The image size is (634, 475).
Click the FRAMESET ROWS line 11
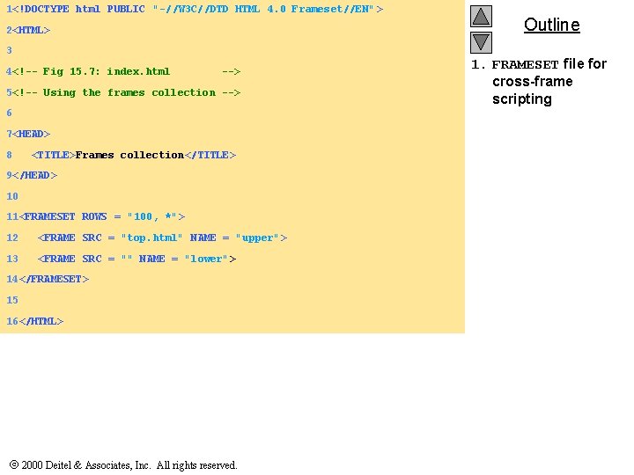point(102,216)
